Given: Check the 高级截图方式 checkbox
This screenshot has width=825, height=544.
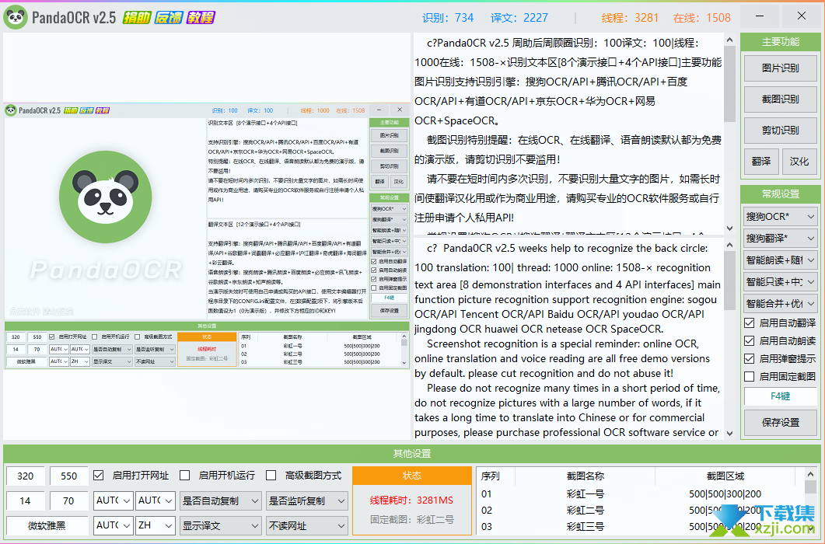Looking at the screenshot, I should [x=271, y=475].
